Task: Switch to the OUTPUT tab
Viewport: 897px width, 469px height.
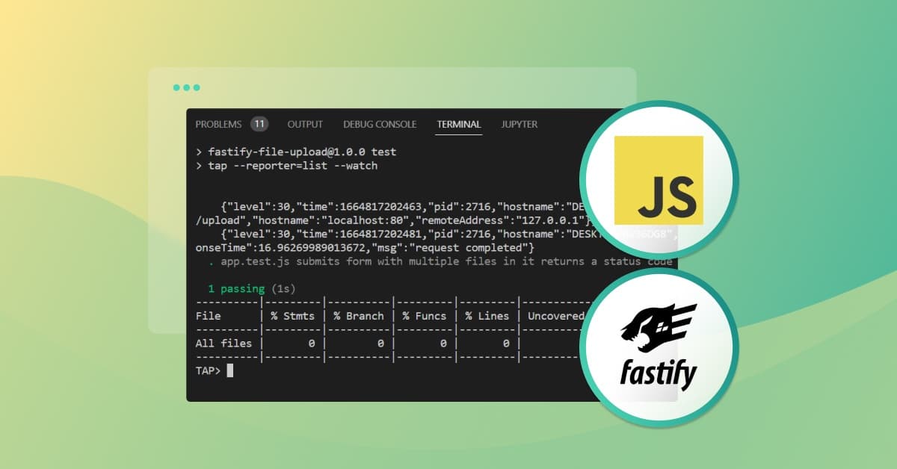Action: coord(305,124)
